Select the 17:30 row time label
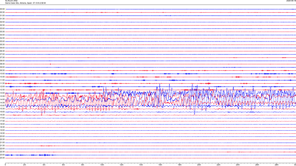The width and height of the screenshot is (296, 166). click(2, 121)
